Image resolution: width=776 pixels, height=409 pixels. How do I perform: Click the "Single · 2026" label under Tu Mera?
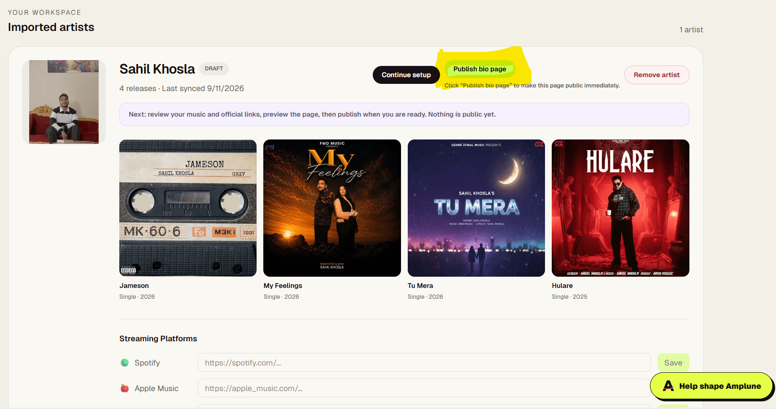(425, 297)
